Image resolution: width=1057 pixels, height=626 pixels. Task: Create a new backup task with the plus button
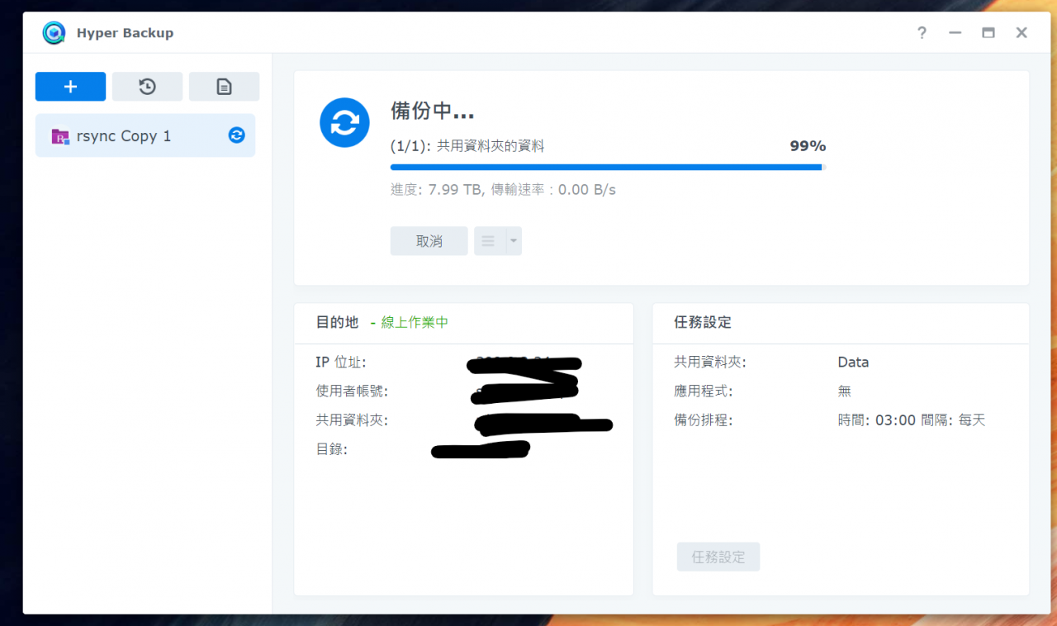(x=70, y=86)
